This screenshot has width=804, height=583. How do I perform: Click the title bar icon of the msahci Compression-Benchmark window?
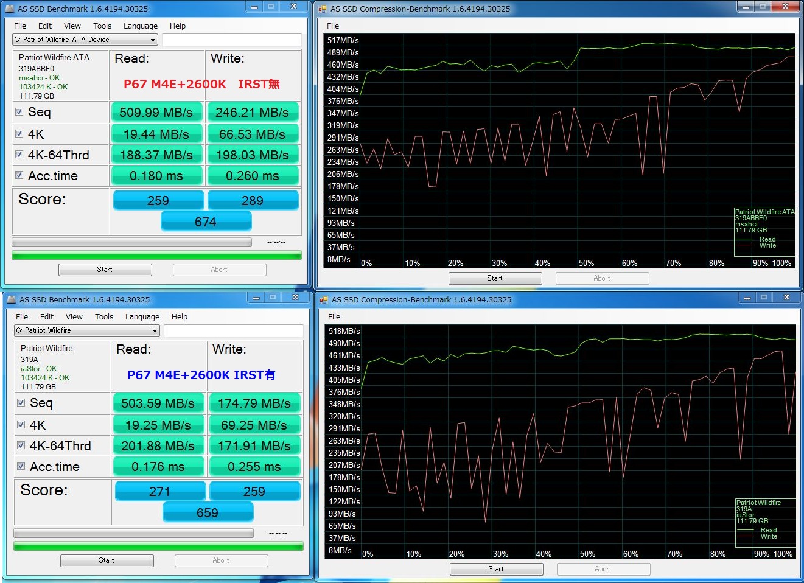pos(323,9)
